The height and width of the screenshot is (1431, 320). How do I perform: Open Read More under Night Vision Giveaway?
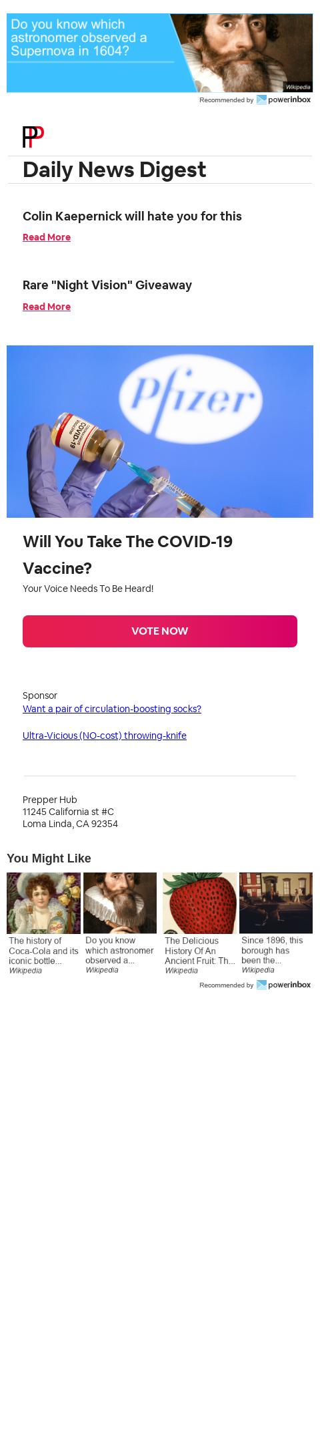[47, 307]
